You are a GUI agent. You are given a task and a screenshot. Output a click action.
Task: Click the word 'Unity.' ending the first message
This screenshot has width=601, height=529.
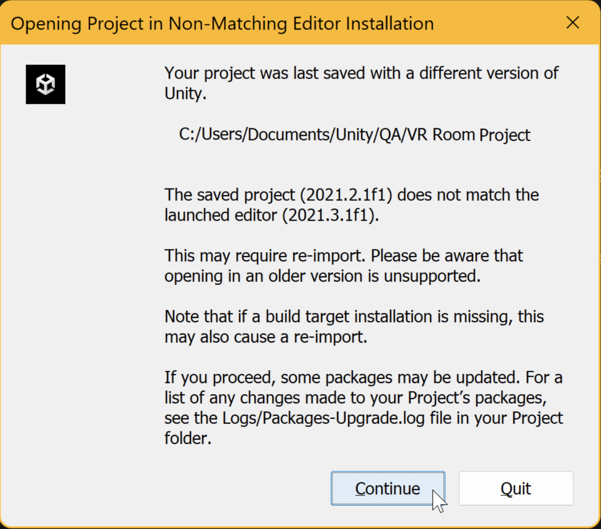point(185,93)
